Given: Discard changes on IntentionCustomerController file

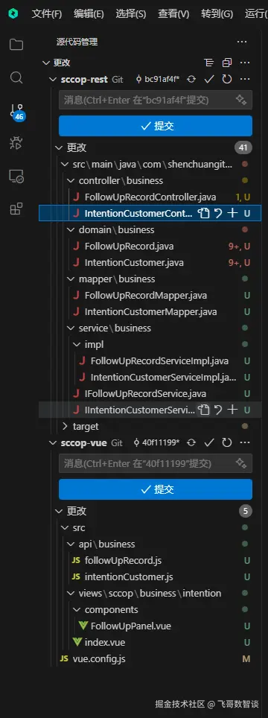Looking at the screenshot, I should [x=219, y=213].
